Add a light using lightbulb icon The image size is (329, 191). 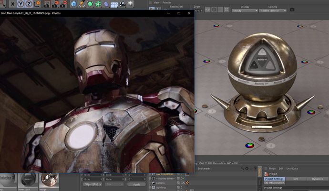(130, 4)
